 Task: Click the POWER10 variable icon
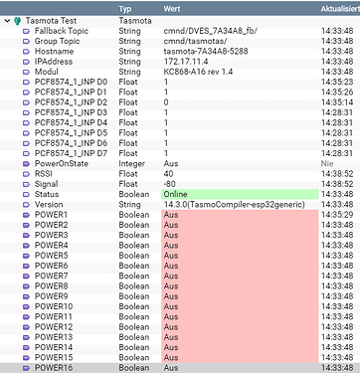pos(26,307)
